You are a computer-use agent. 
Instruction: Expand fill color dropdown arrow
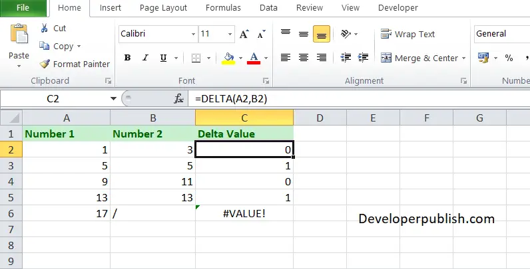coord(240,58)
